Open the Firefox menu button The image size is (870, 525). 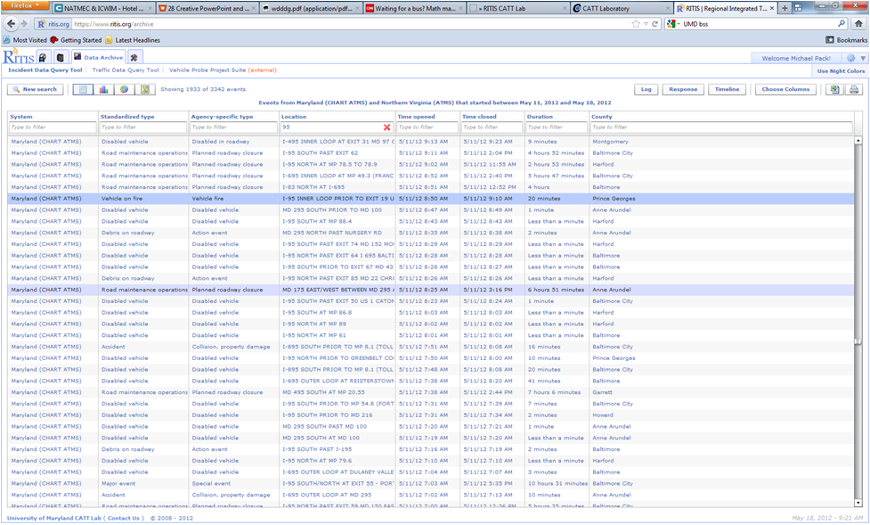click(26, 5)
